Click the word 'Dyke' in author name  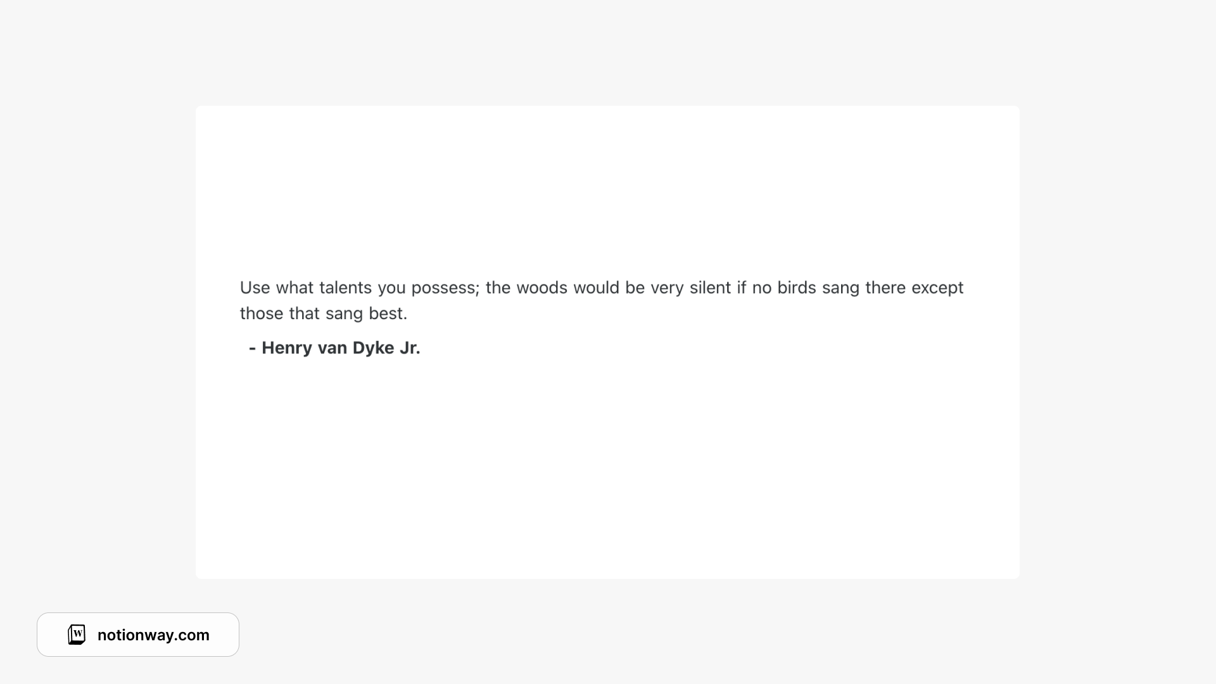[373, 348]
